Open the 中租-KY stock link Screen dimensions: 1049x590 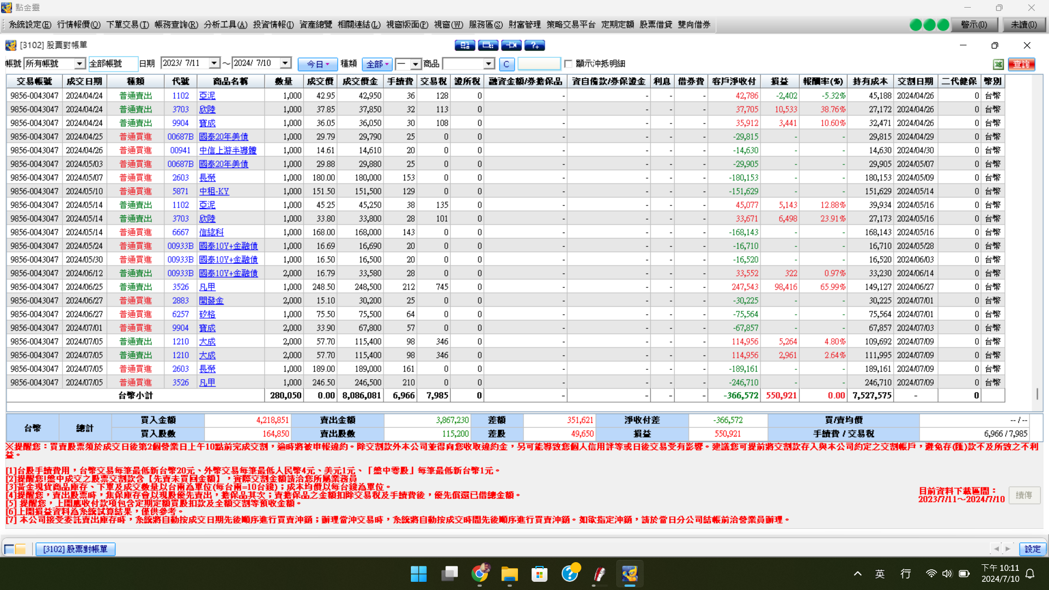coord(214,191)
